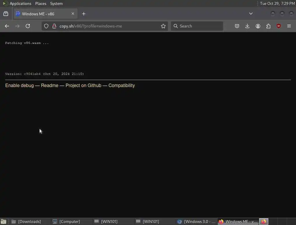Click the Version c9041eb4 text line

click(x=44, y=74)
